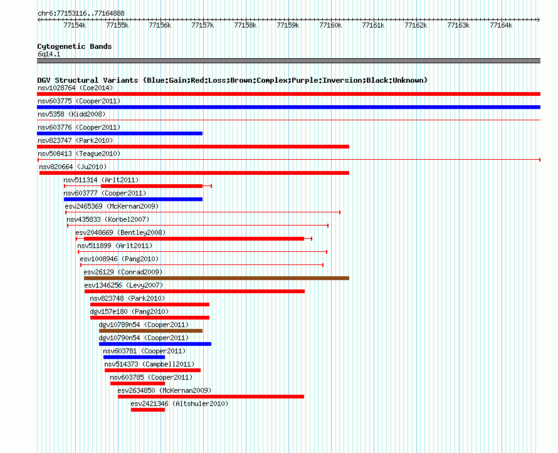Click the 77157k ruler tick label
The height and width of the screenshot is (453, 558).
coord(203,25)
